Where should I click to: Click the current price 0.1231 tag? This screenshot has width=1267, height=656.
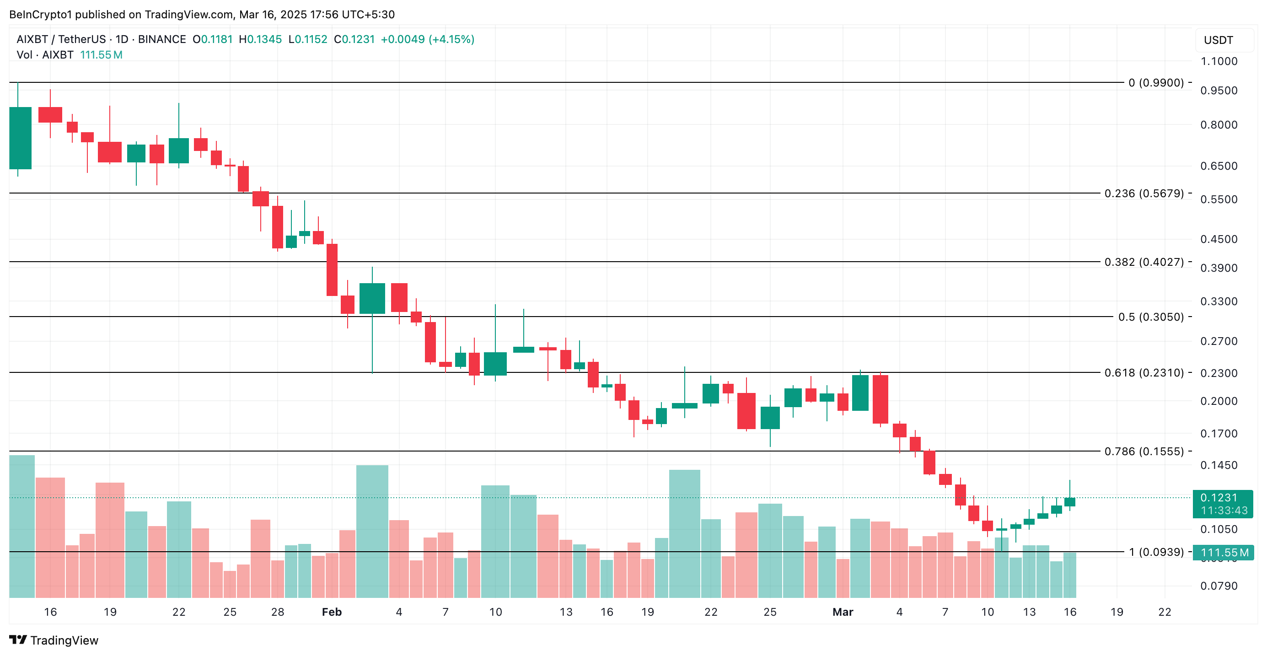[x=1223, y=504]
